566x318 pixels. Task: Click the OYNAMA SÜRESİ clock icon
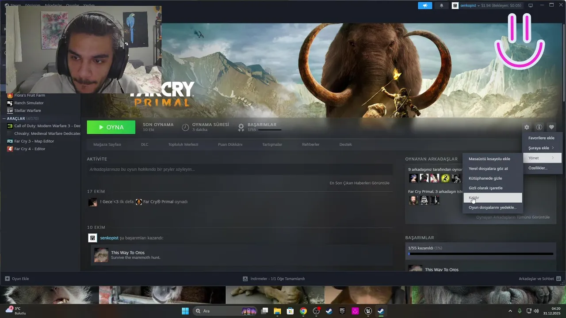(x=185, y=127)
